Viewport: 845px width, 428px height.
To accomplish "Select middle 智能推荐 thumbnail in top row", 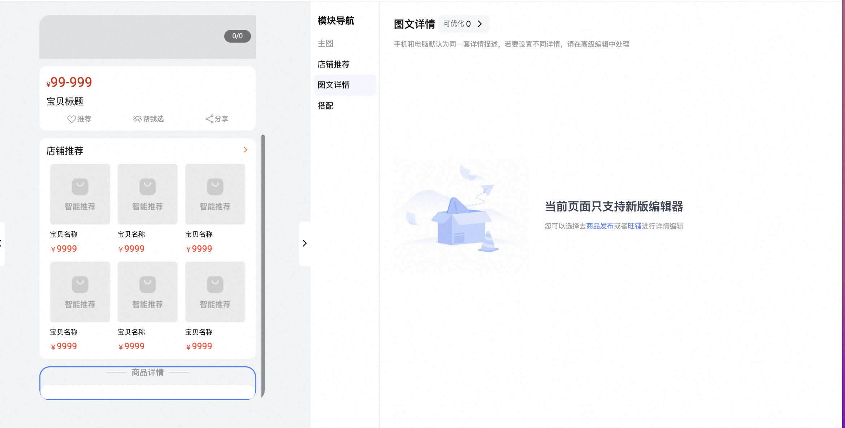I will 147,194.
